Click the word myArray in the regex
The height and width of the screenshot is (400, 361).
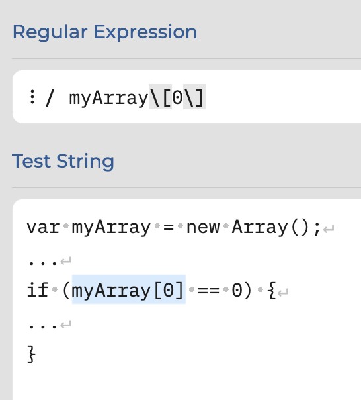tap(109, 98)
